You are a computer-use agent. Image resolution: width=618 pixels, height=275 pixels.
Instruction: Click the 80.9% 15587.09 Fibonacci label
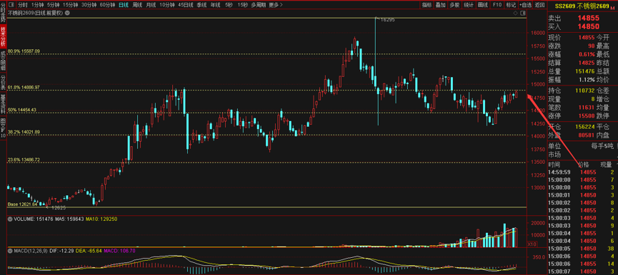[24, 51]
